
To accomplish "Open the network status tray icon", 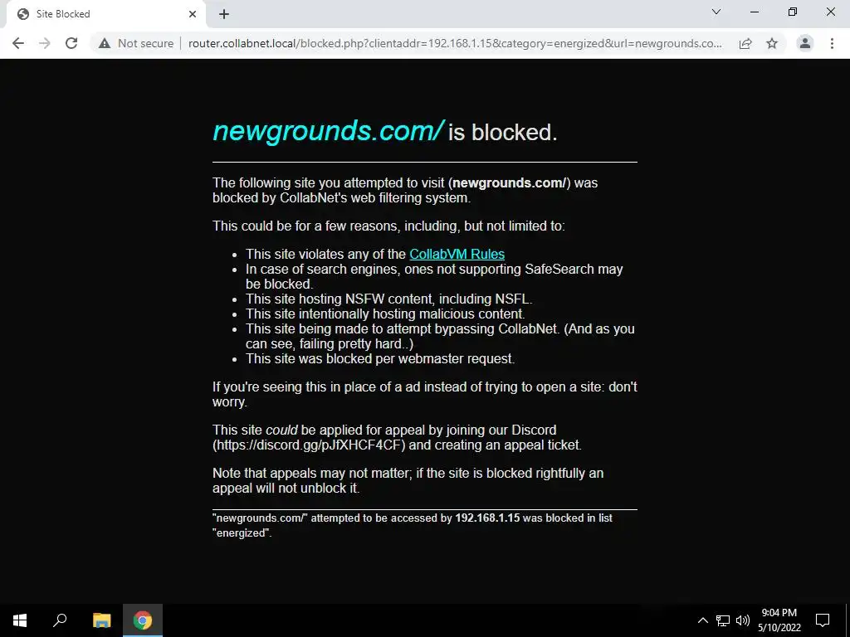I will point(723,620).
